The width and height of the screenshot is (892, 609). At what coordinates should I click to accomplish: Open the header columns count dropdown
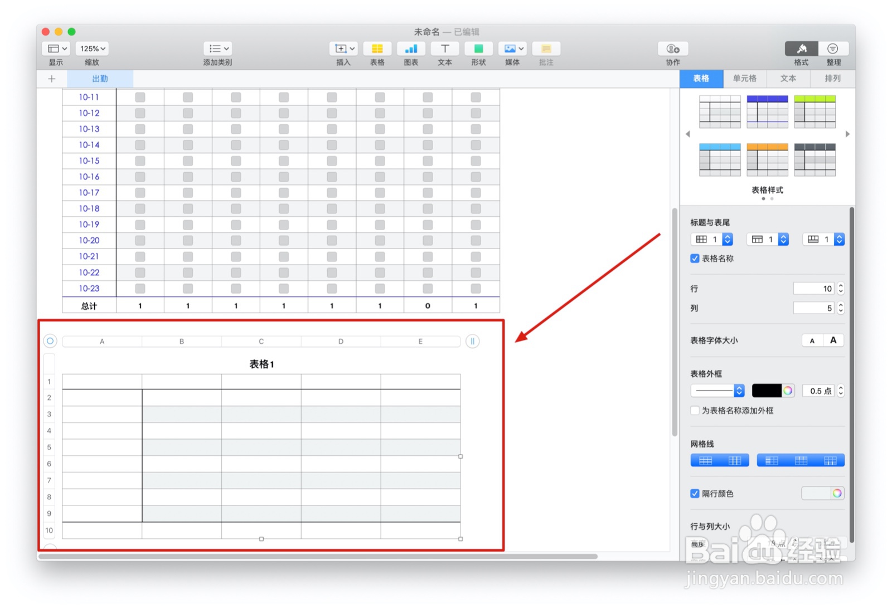[x=711, y=240]
